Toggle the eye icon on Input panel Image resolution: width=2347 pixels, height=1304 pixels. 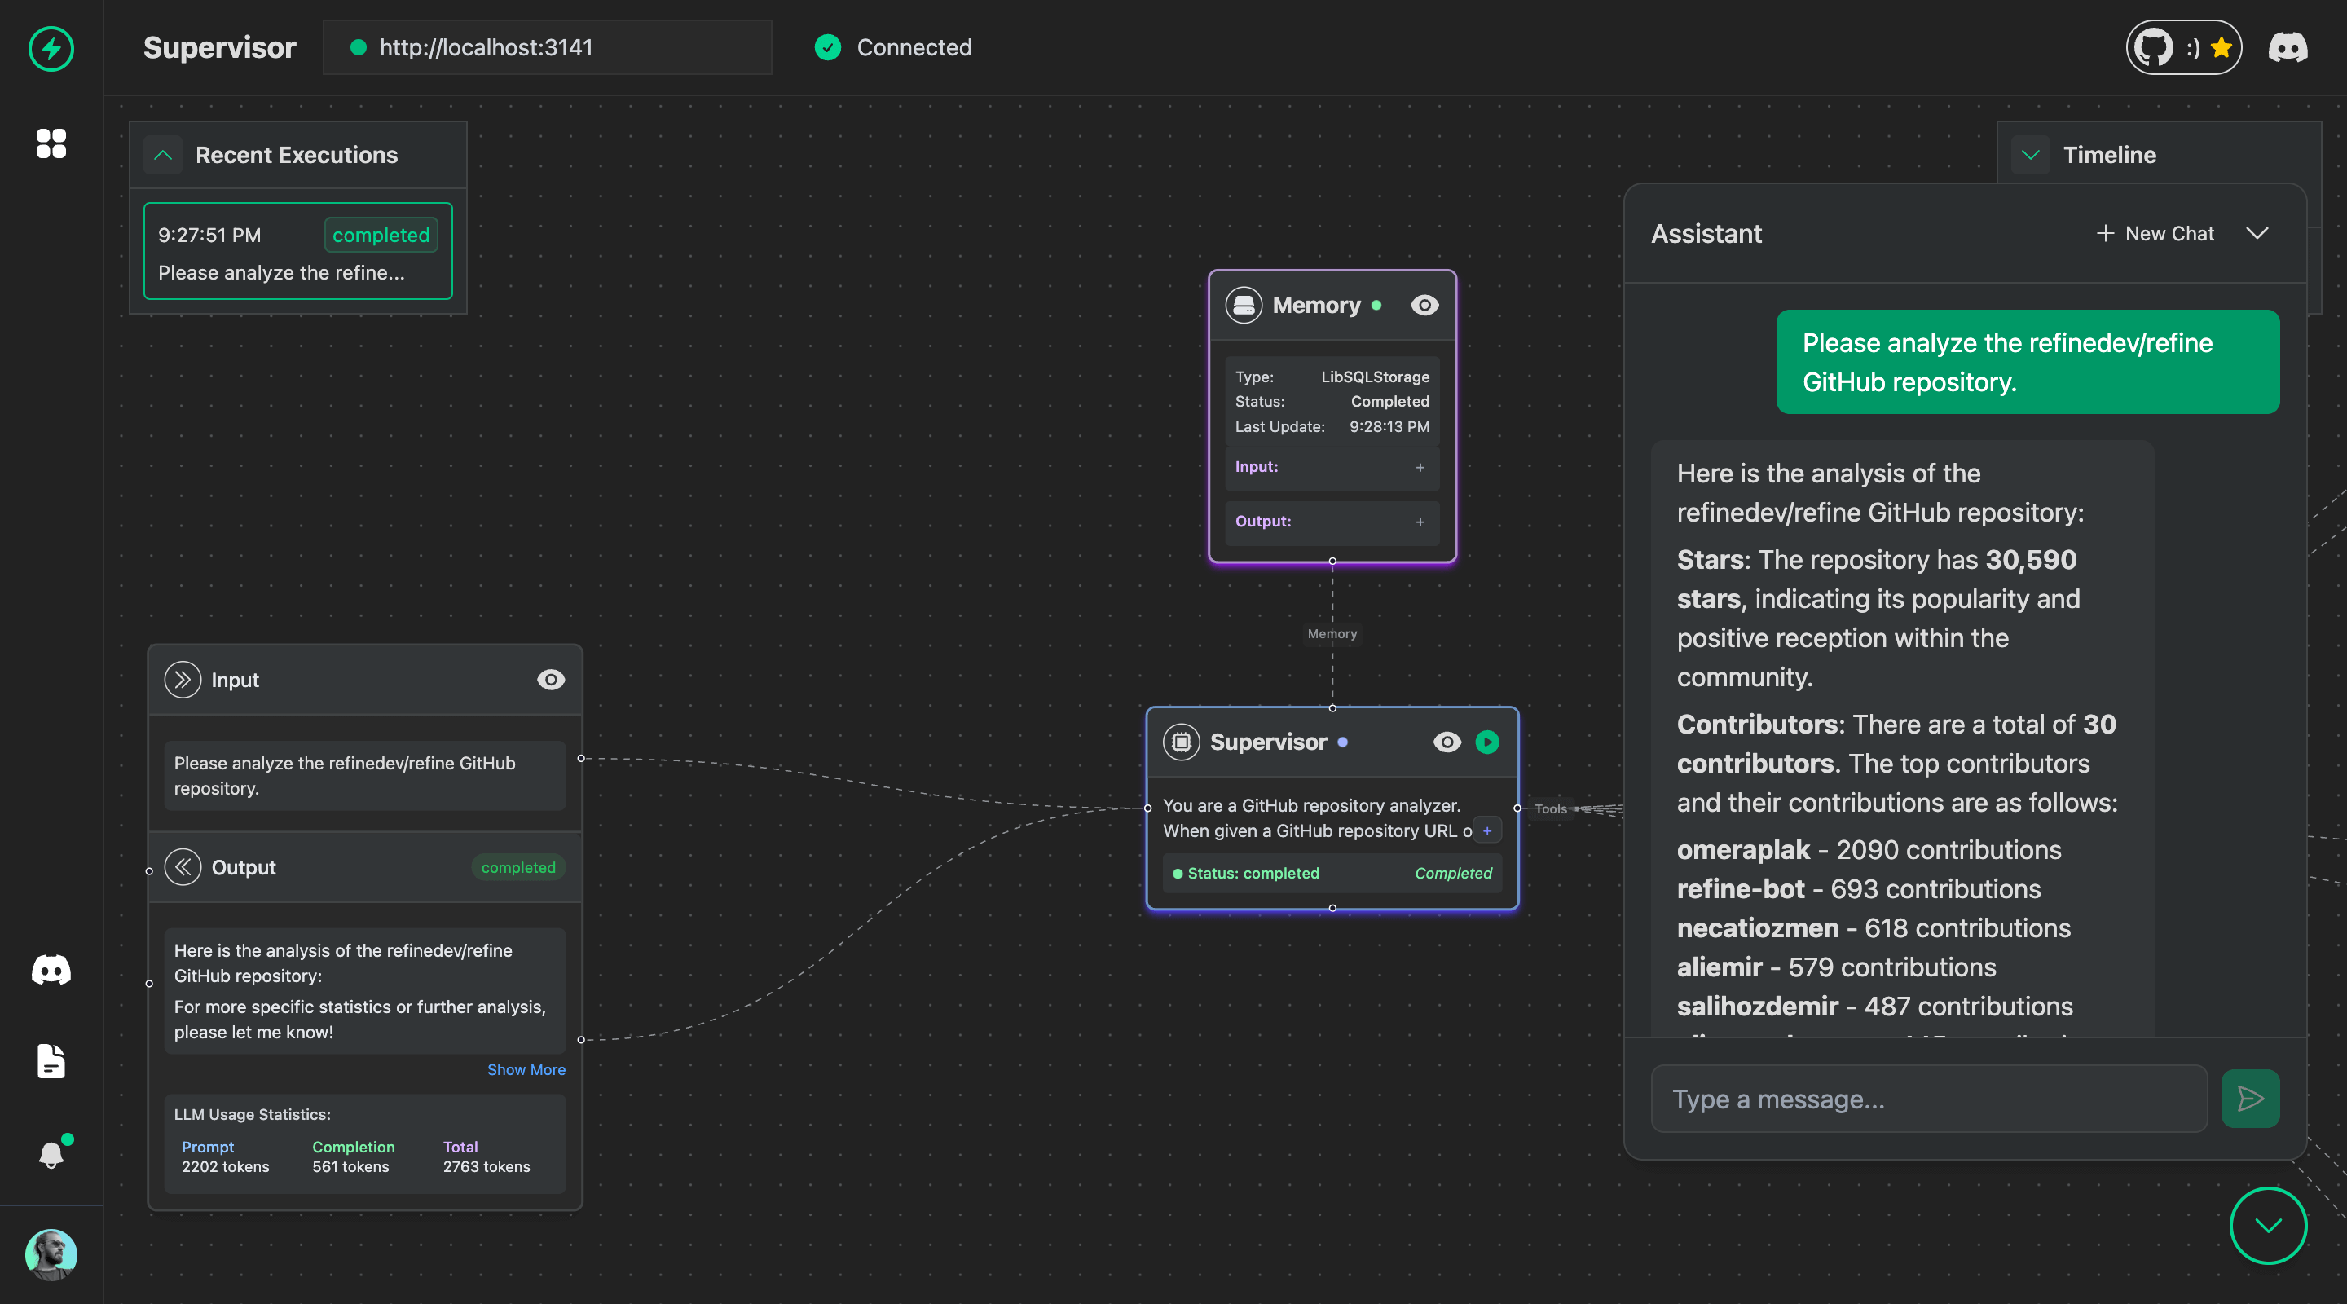[550, 680]
